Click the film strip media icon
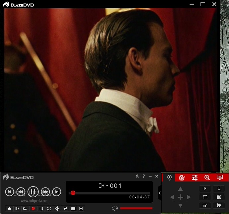Screen dimensions: 229x214 click(17, 209)
